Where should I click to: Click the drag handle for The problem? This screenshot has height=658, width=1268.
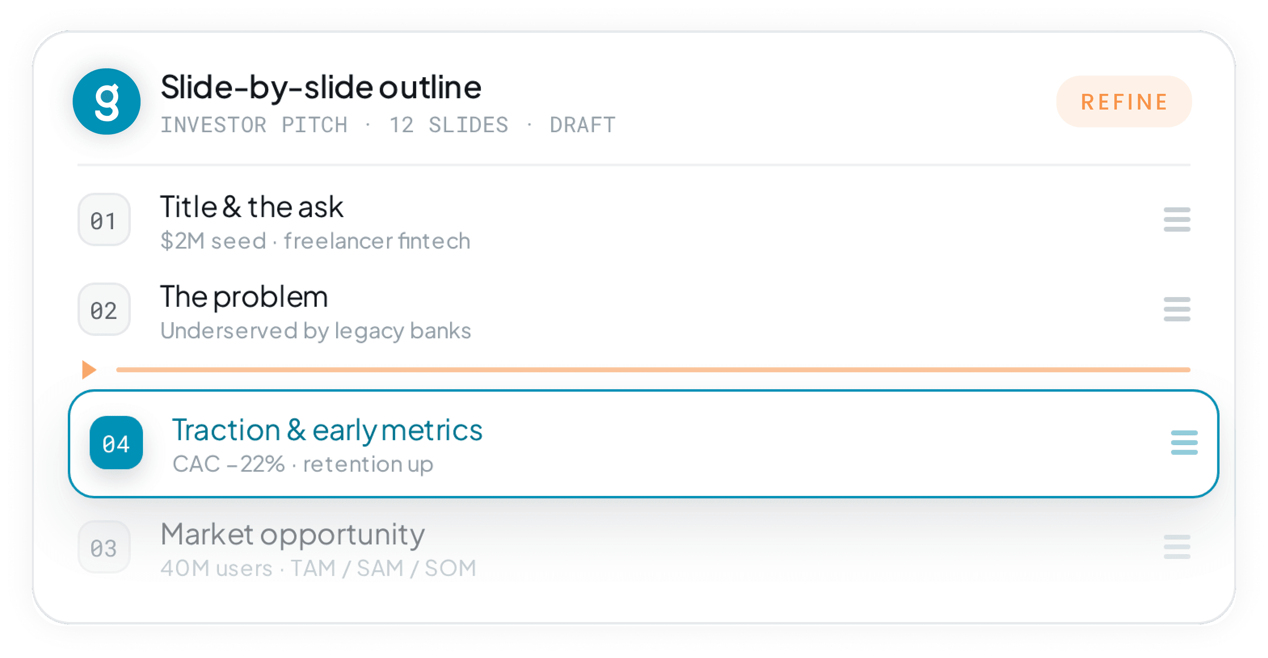coord(1177,309)
